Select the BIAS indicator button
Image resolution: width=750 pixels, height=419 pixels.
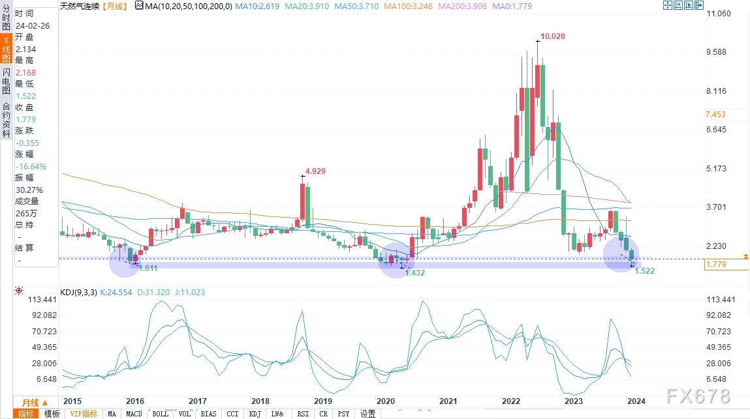tap(208, 414)
